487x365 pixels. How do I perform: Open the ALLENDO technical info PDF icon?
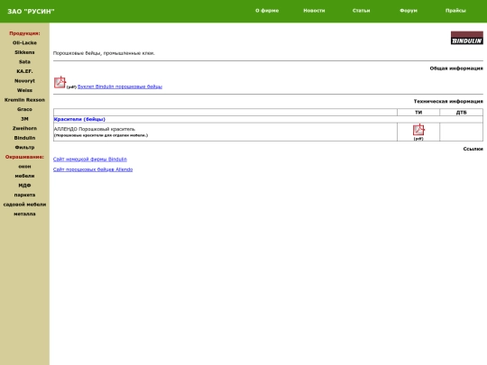click(418, 130)
